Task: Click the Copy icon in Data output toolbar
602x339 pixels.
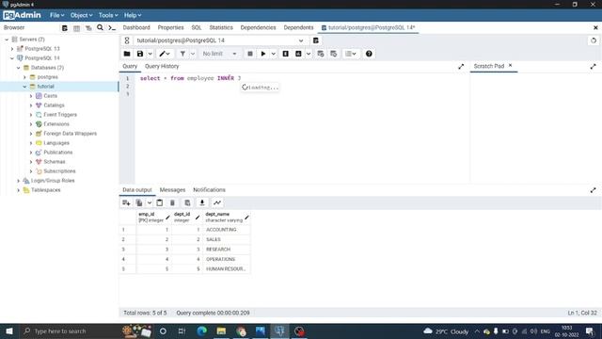Action: point(139,202)
